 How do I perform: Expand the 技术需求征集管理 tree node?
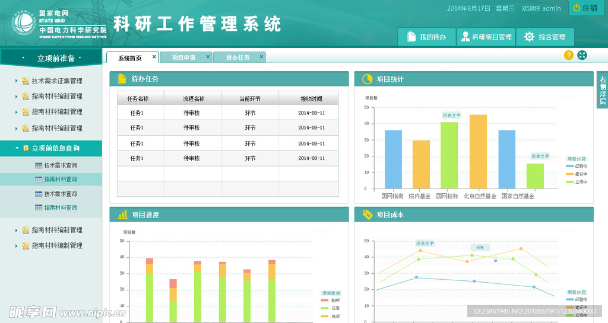click(x=17, y=81)
